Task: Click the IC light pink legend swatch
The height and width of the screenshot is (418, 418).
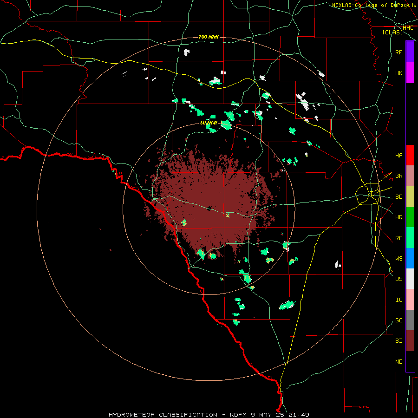Action: pos(410,300)
